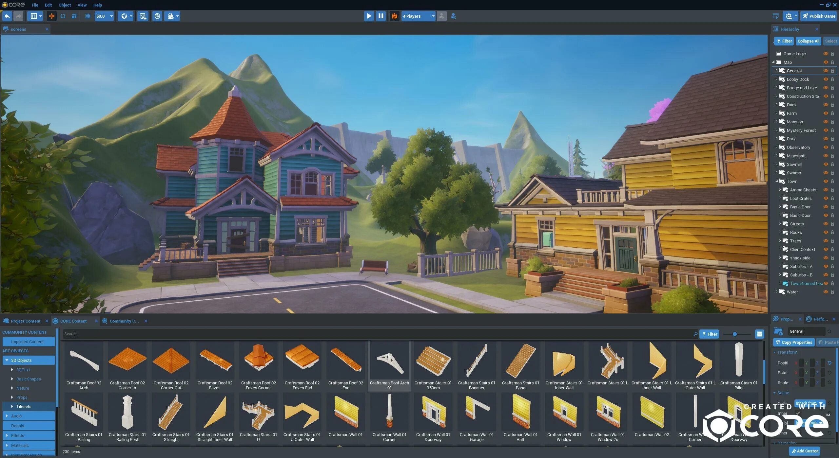The width and height of the screenshot is (839, 458).
Task: Click the multiplayer preview icon
Action: coord(394,16)
